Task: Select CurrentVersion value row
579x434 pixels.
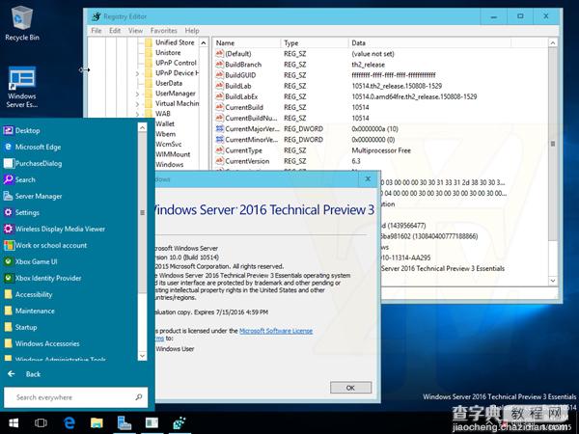Action: [x=242, y=161]
